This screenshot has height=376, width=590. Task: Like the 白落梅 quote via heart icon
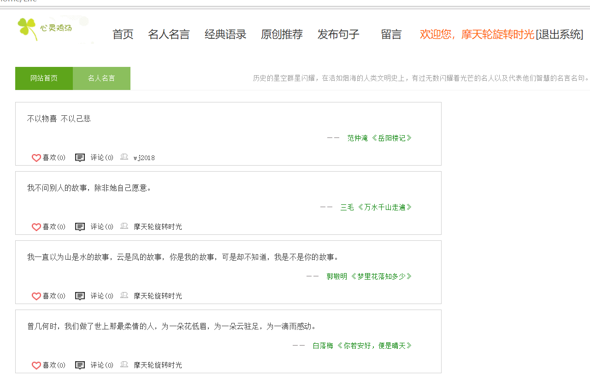[x=36, y=365]
